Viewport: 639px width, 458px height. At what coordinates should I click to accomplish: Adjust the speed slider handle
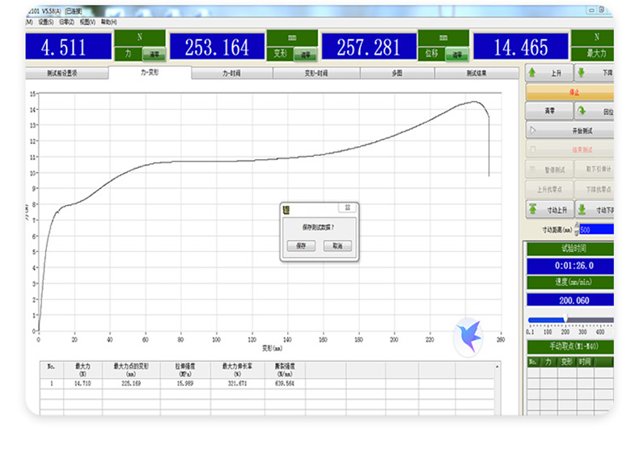[x=565, y=319]
